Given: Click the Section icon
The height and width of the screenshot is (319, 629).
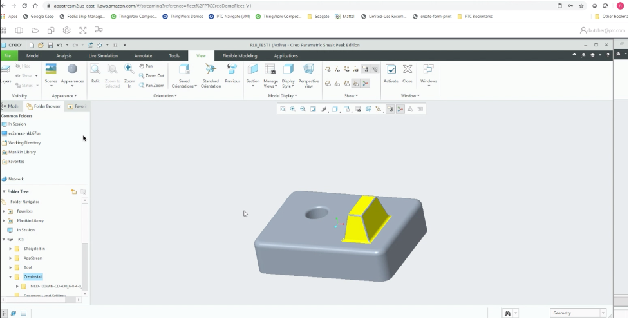Looking at the screenshot, I should (253, 69).
